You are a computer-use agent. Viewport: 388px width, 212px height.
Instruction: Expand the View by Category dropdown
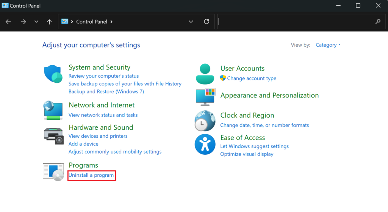pyautogui.click(x=328, y=45)
